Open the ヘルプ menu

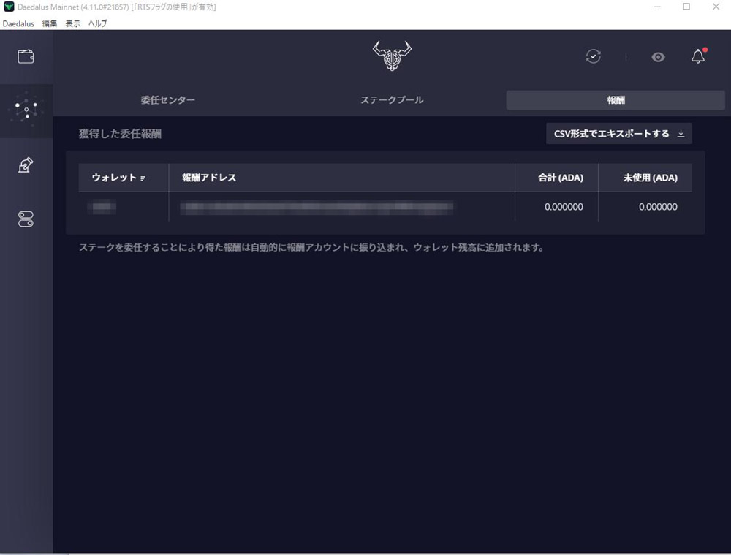click(x=97, y=23)
